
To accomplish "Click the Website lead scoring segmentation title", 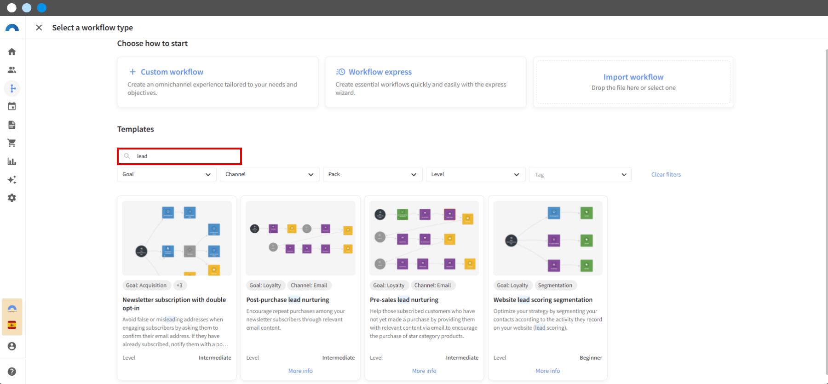I will [543, 300].
